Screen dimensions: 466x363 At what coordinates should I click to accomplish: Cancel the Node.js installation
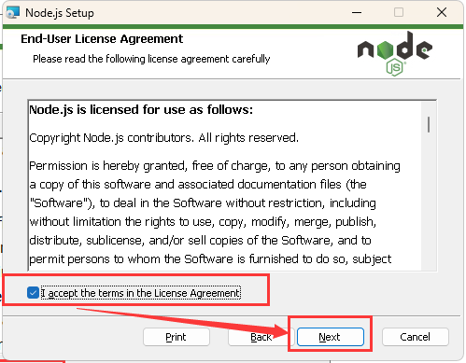click(x=416, y=337)
